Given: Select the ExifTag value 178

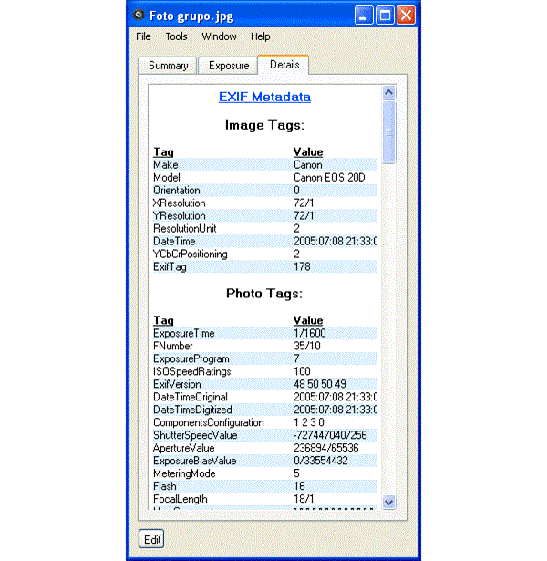Looking at the screenshot, I should pos(302,267).
